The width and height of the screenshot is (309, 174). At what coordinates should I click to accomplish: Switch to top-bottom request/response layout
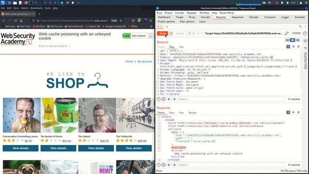click(293, 40)
